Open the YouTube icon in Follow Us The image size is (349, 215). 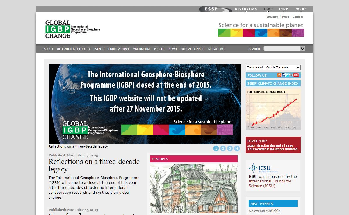tap(294, 75)
